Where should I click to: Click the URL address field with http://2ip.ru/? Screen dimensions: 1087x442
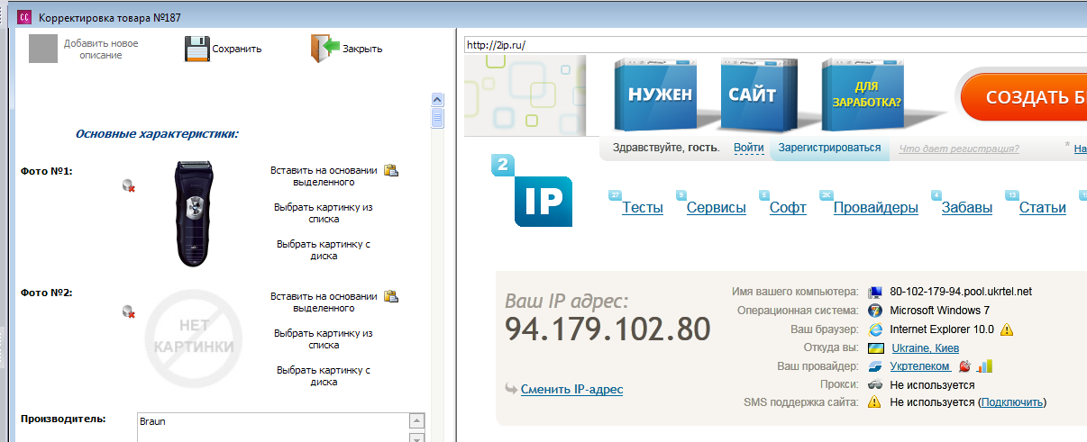[775, 44]
